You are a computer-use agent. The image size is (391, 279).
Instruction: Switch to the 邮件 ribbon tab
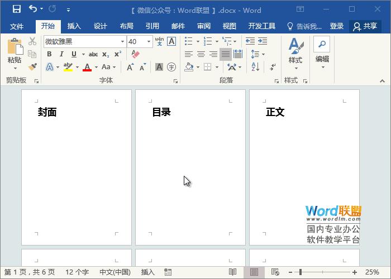coord(178,26)
